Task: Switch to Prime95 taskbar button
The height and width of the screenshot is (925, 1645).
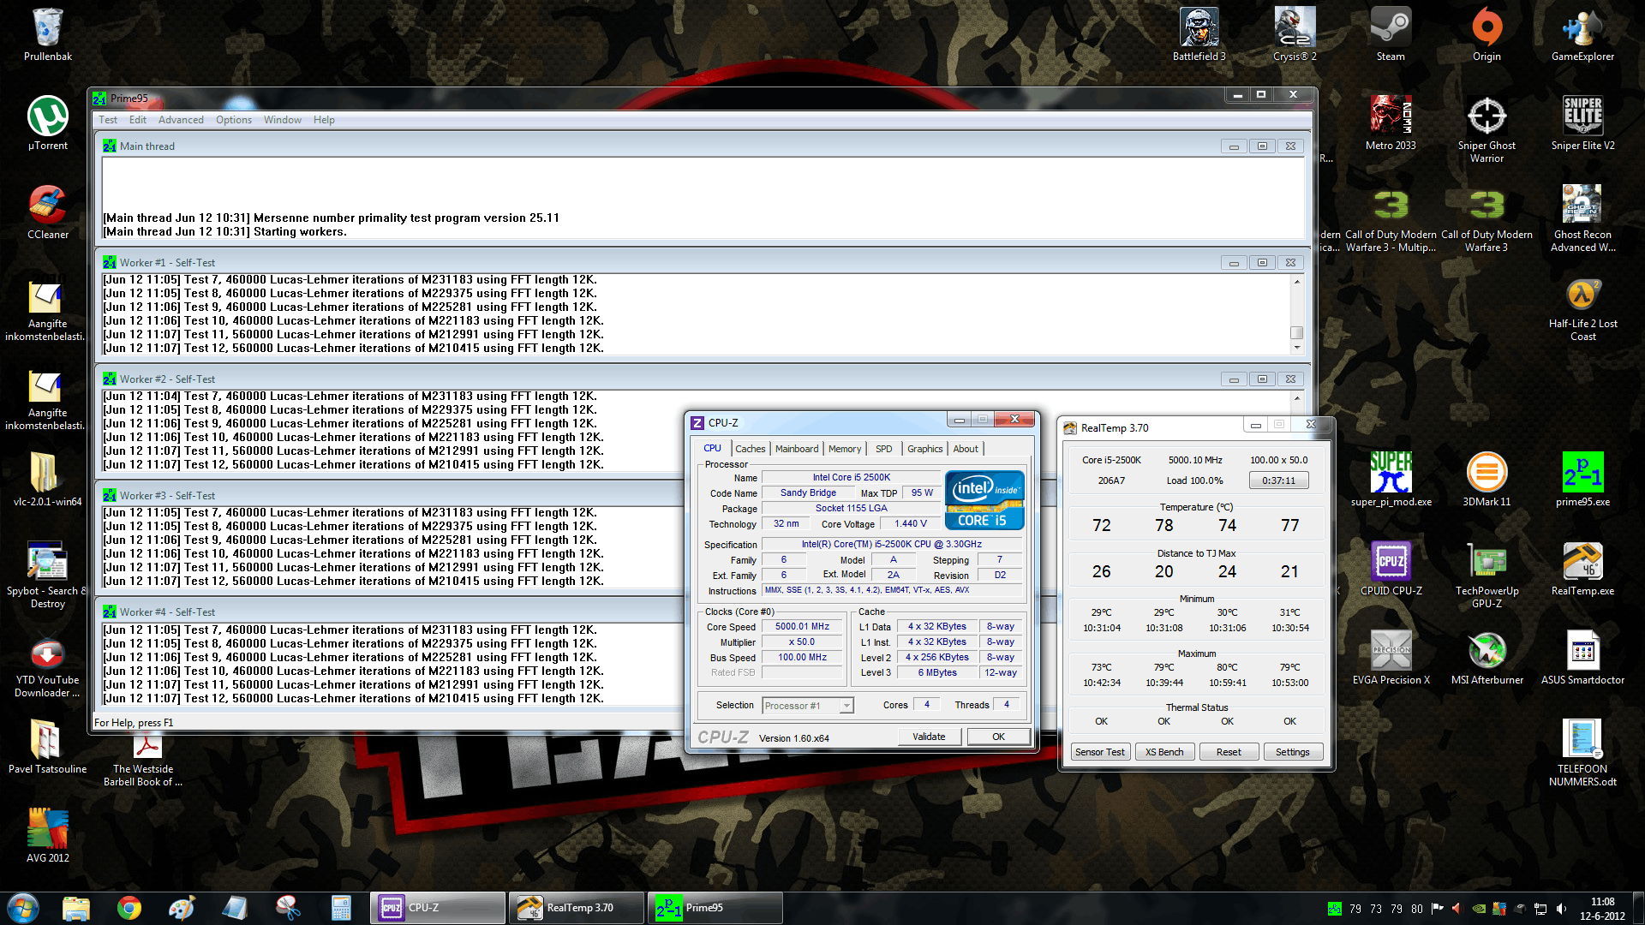Action: [x=715, y=908]
